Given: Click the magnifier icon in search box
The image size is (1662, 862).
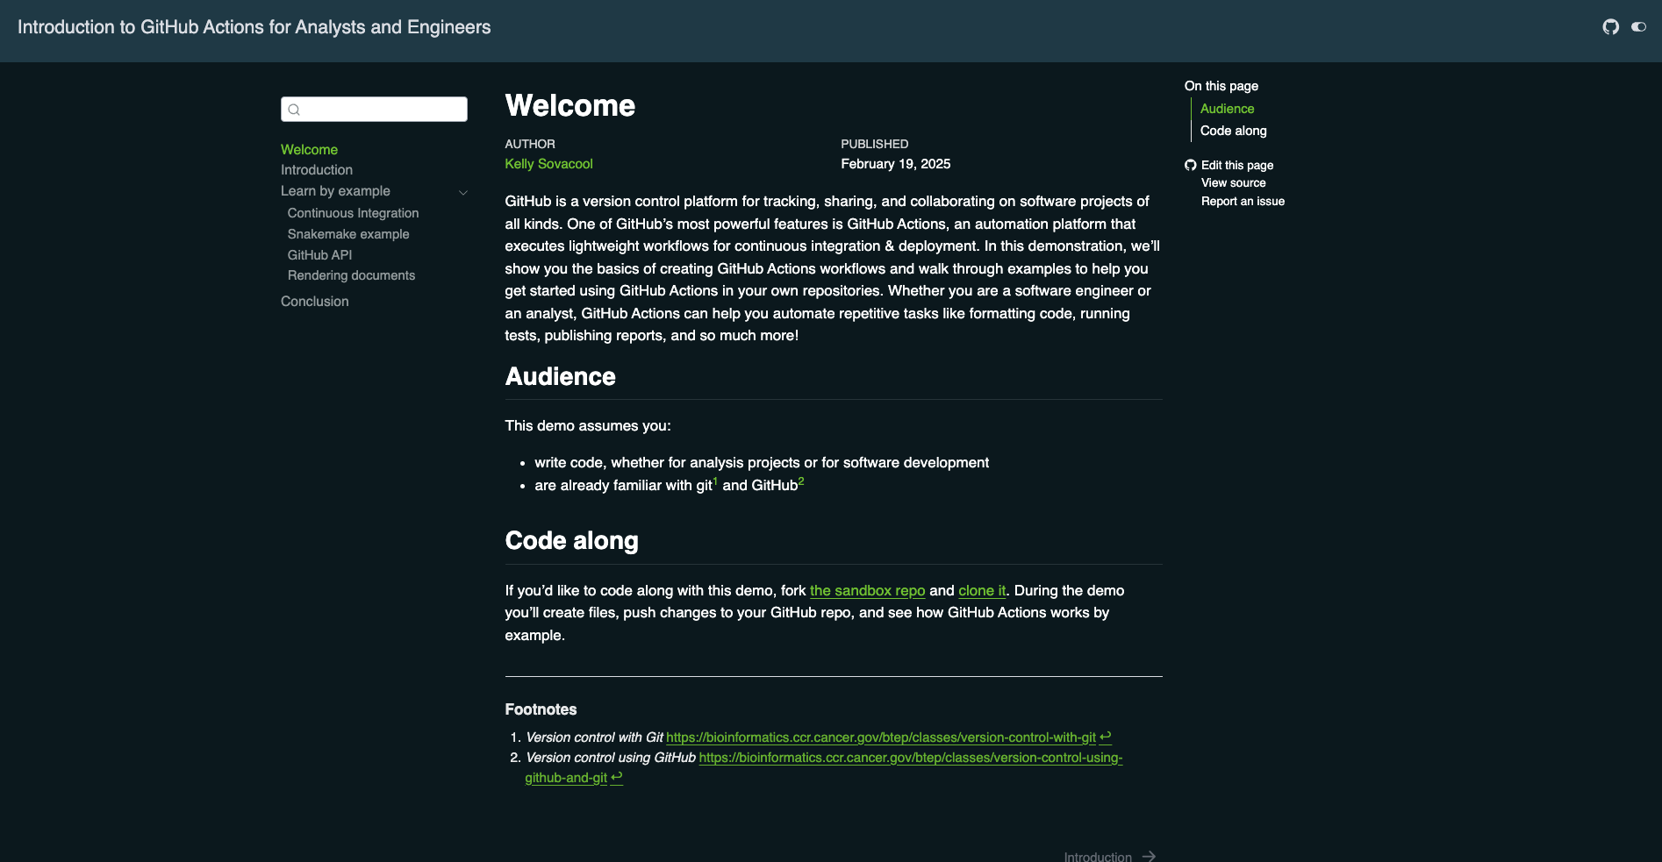Looking at the screenshot, I should [295, 110].
